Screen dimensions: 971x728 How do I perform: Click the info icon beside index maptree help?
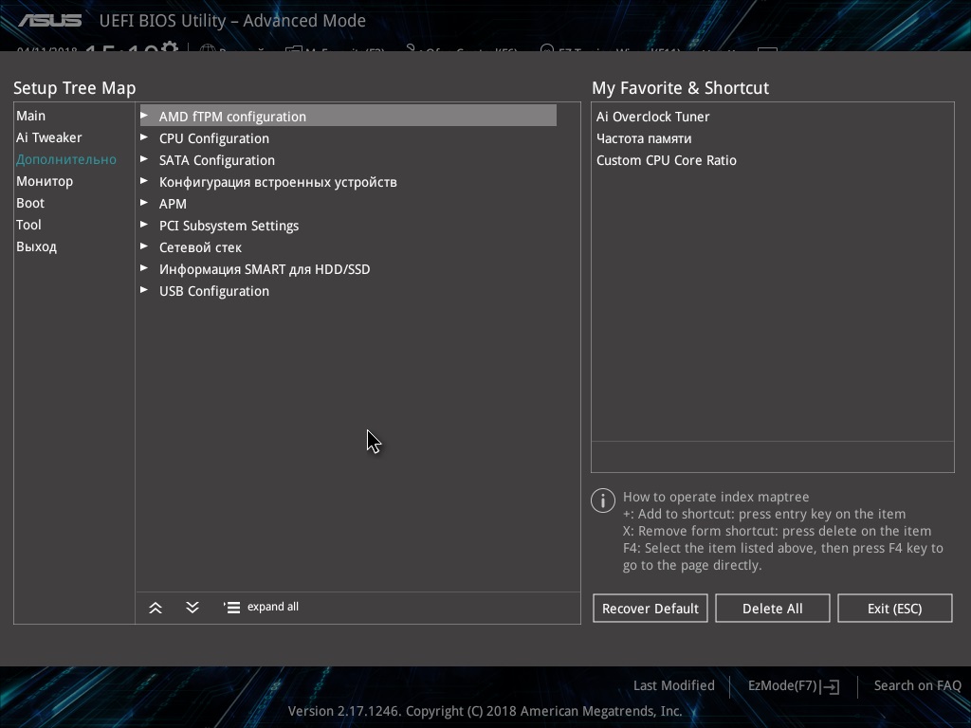[602, 500]
